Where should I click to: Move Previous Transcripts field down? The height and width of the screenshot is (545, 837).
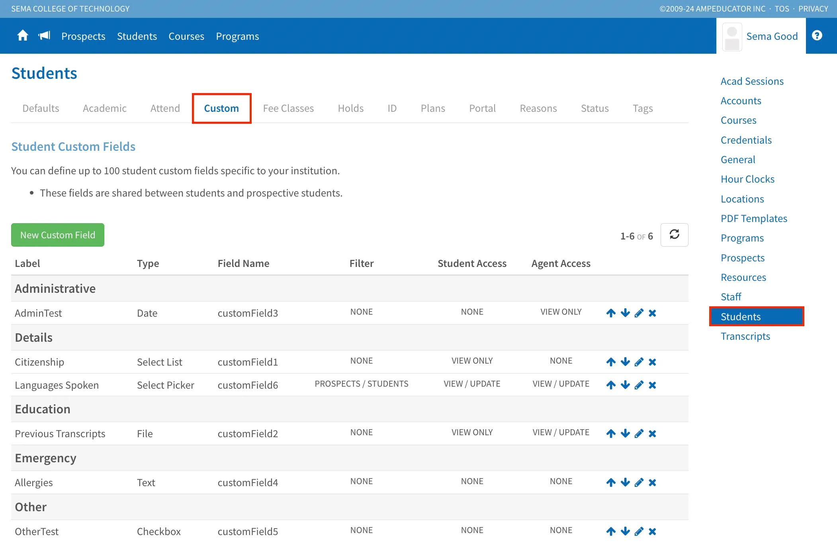pos(625,434)
